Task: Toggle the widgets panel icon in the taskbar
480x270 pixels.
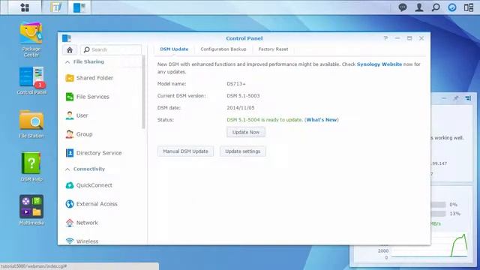Action: click(452, 7)
